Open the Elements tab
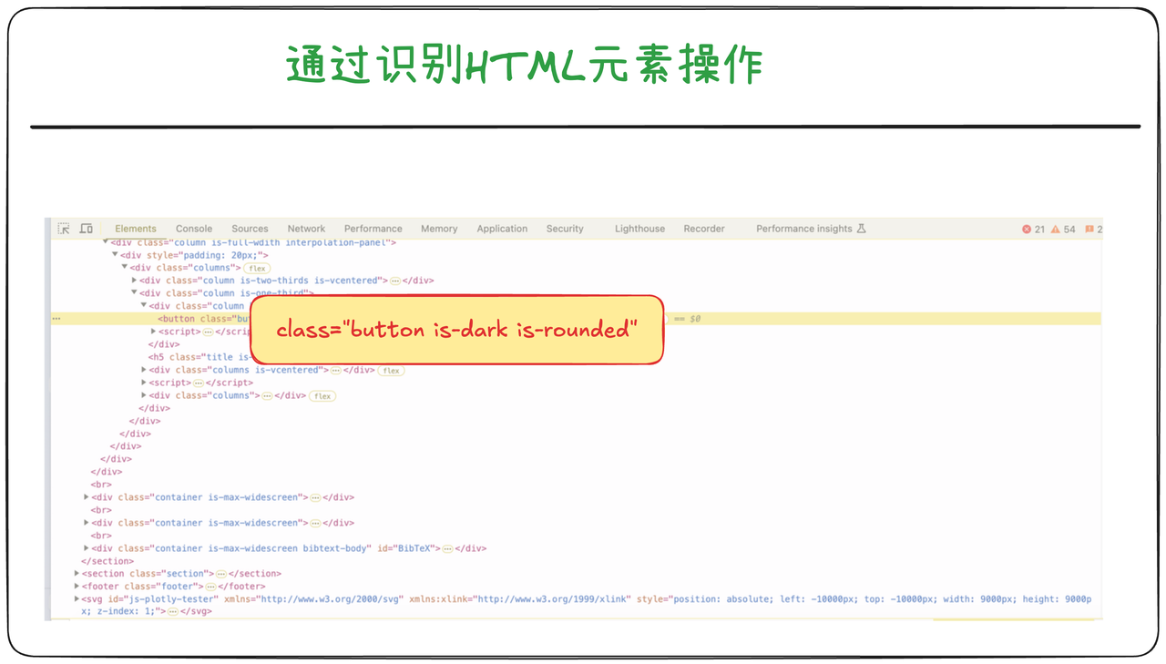 coord(136,229)
